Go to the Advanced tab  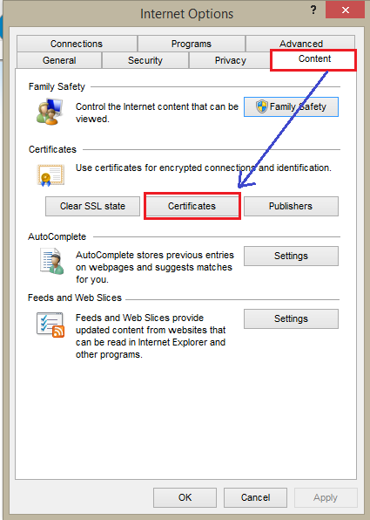point(300,44)
